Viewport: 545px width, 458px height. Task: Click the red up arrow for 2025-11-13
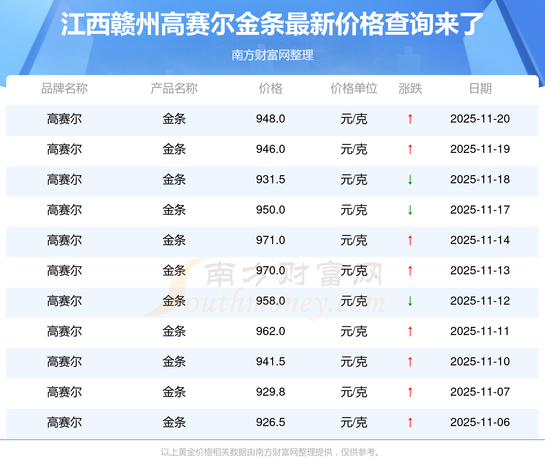coord(410,270)
